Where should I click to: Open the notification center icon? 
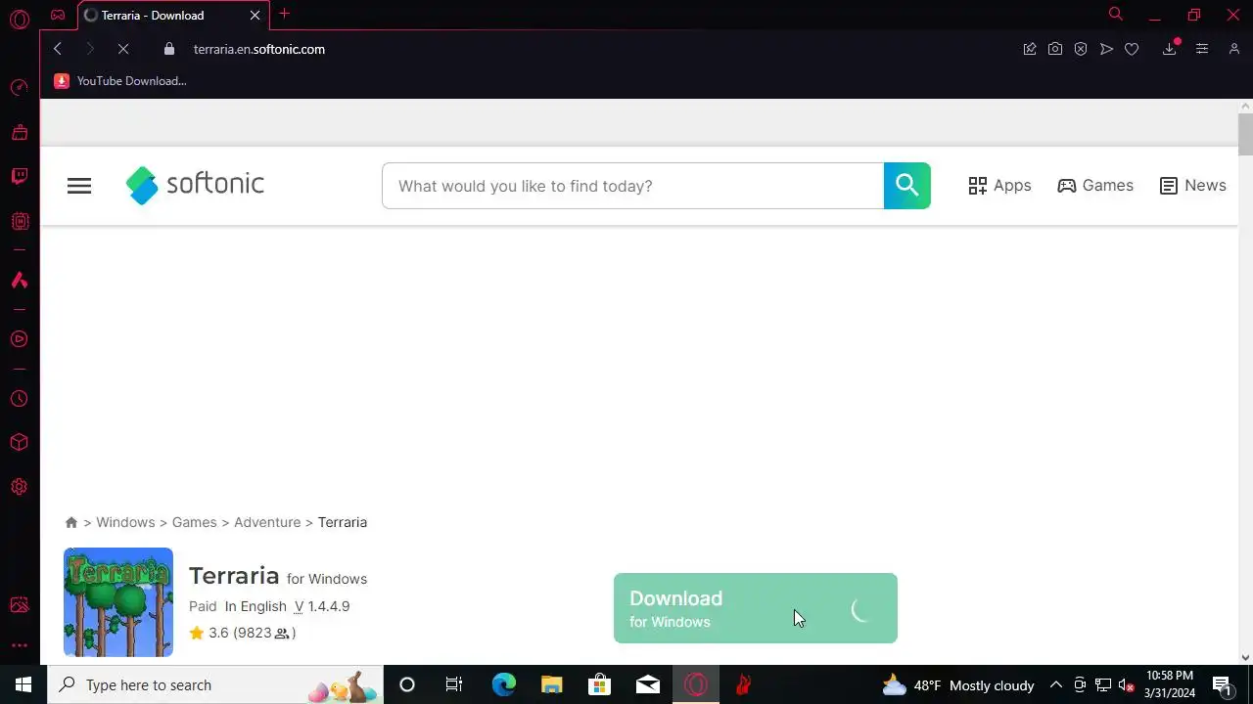tap(1223, 684)
